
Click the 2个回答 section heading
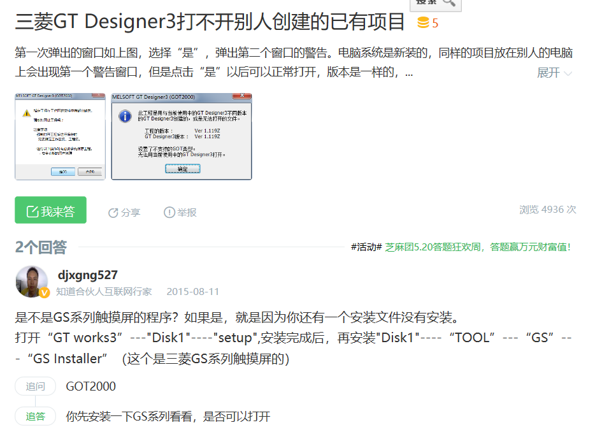click(41, 247)
